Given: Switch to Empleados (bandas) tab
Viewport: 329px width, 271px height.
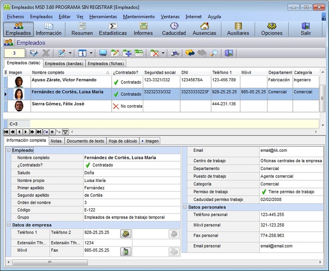Looking at the screenshot, I should pos(64,64).
